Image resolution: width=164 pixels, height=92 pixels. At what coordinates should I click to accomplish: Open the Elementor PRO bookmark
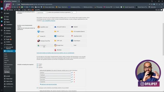tap(108, 7)
